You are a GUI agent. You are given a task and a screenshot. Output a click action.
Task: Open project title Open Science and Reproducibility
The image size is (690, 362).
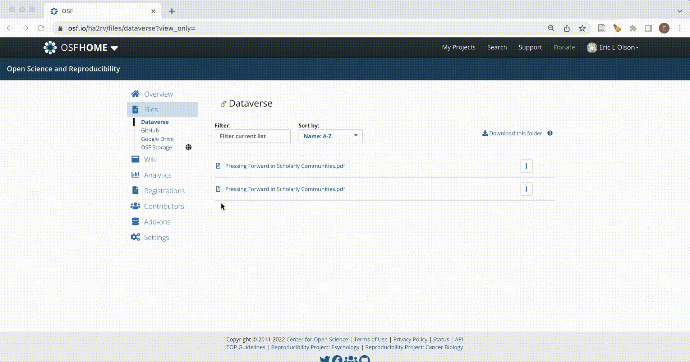point(64,69)
